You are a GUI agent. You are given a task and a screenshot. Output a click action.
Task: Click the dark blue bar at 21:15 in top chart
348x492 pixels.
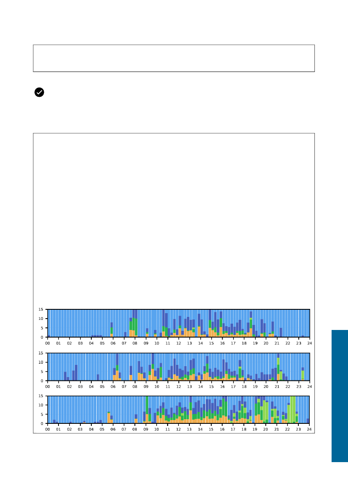[281, 332]
